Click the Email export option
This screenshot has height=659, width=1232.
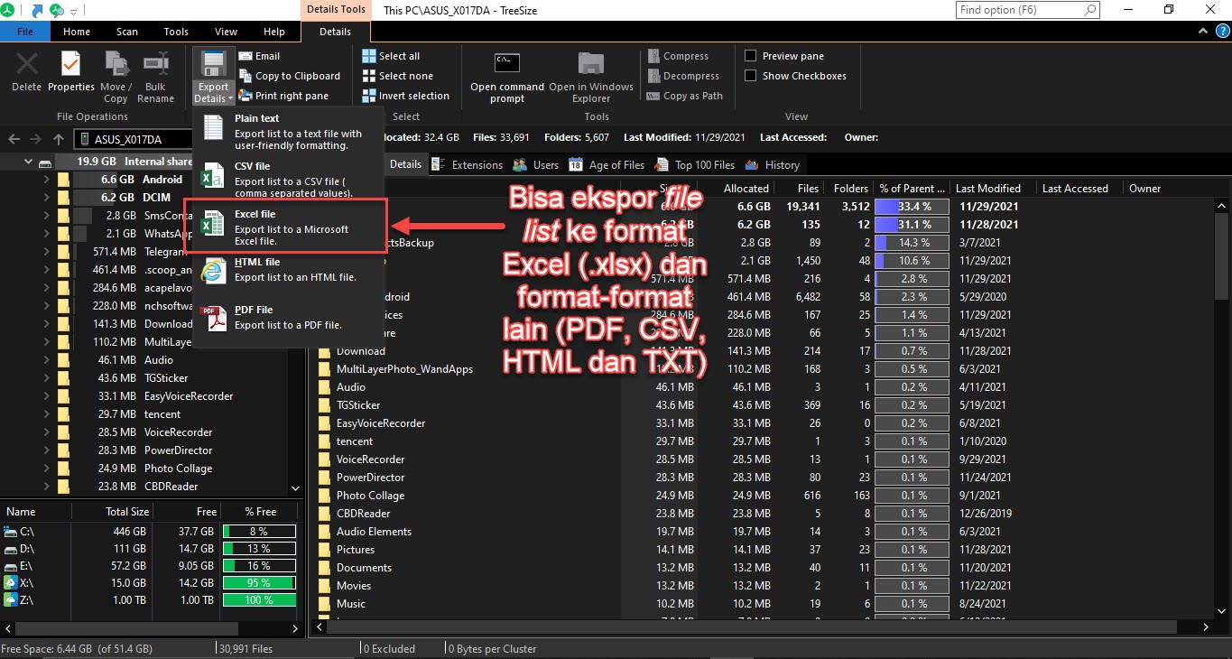(x=259, y=56)
